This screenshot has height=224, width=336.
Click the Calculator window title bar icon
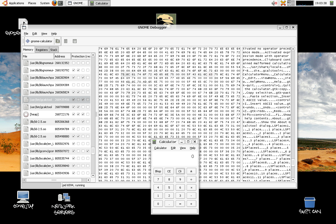(x=154, y=142)
